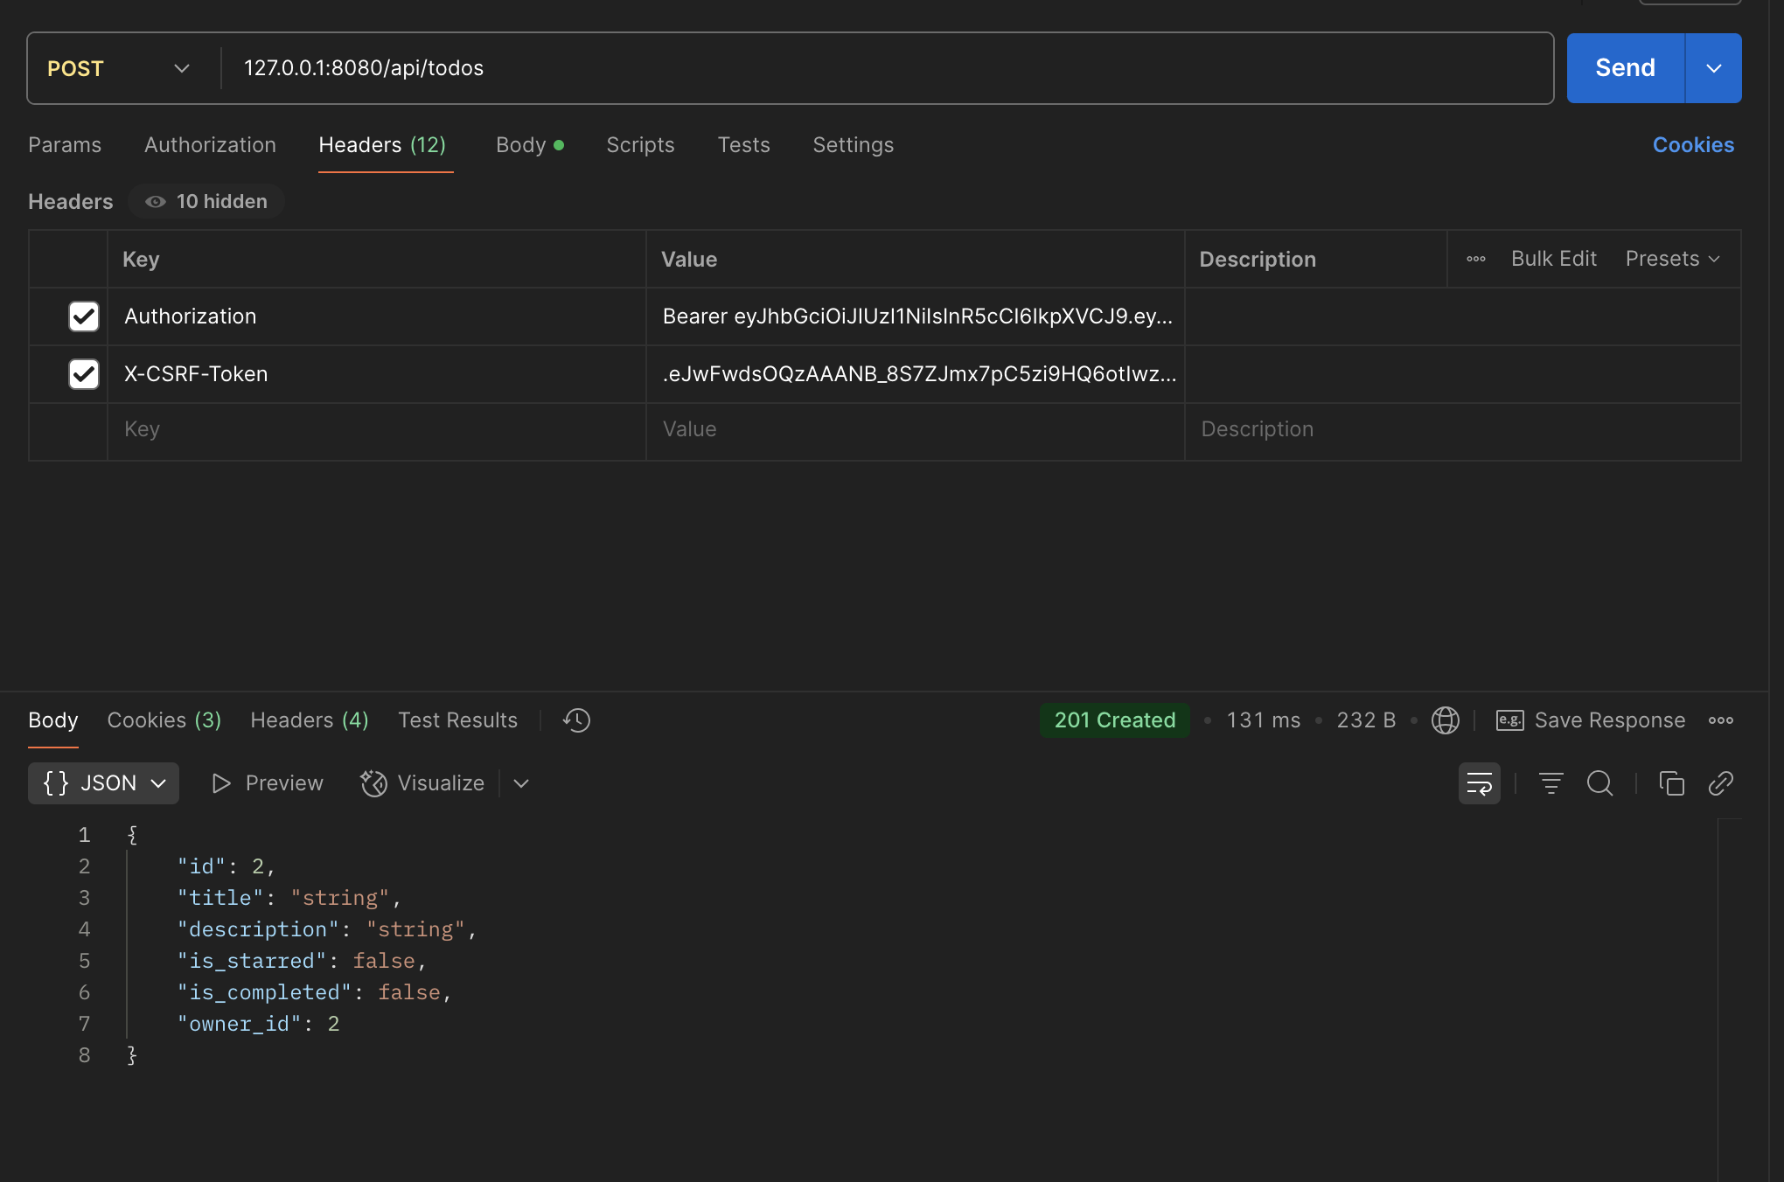The image size is (1784, 1182).
Task: Show the 10 hidden headers
Action: [206, 202]
